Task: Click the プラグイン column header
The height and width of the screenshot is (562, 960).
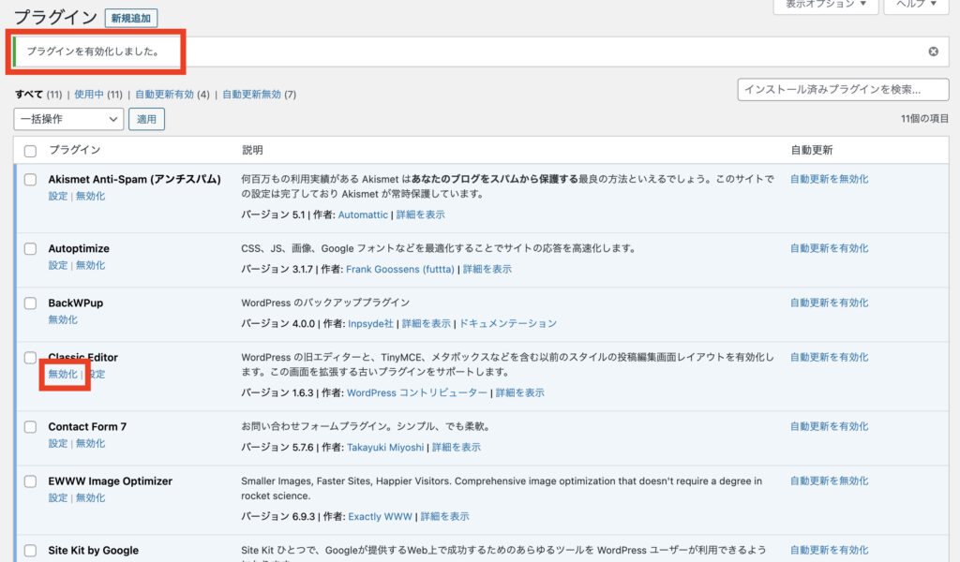Action: [x=75, y=150]
